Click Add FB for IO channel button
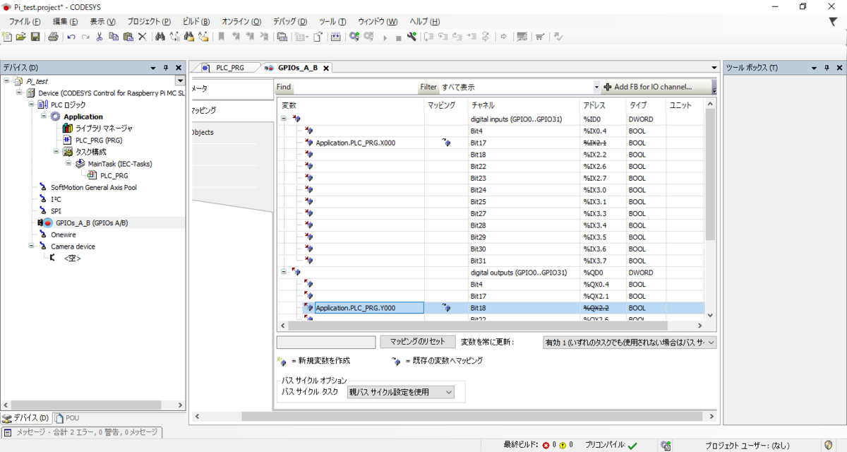Image resolution: width=847 pixels, height=452 pixels. pos(659,87)
